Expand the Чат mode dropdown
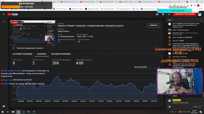This screenshot has width=204, height=114. (x=171, y=20)
